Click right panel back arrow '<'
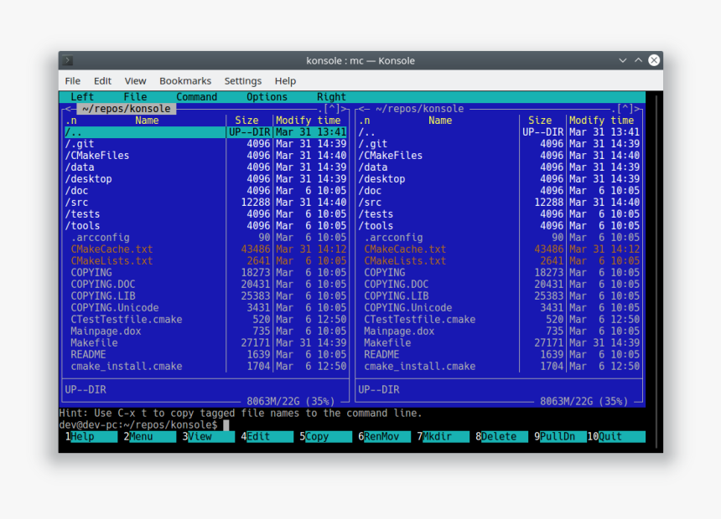Screen dimensions: 721x519 pyautogui.click(x=361, y=109)
